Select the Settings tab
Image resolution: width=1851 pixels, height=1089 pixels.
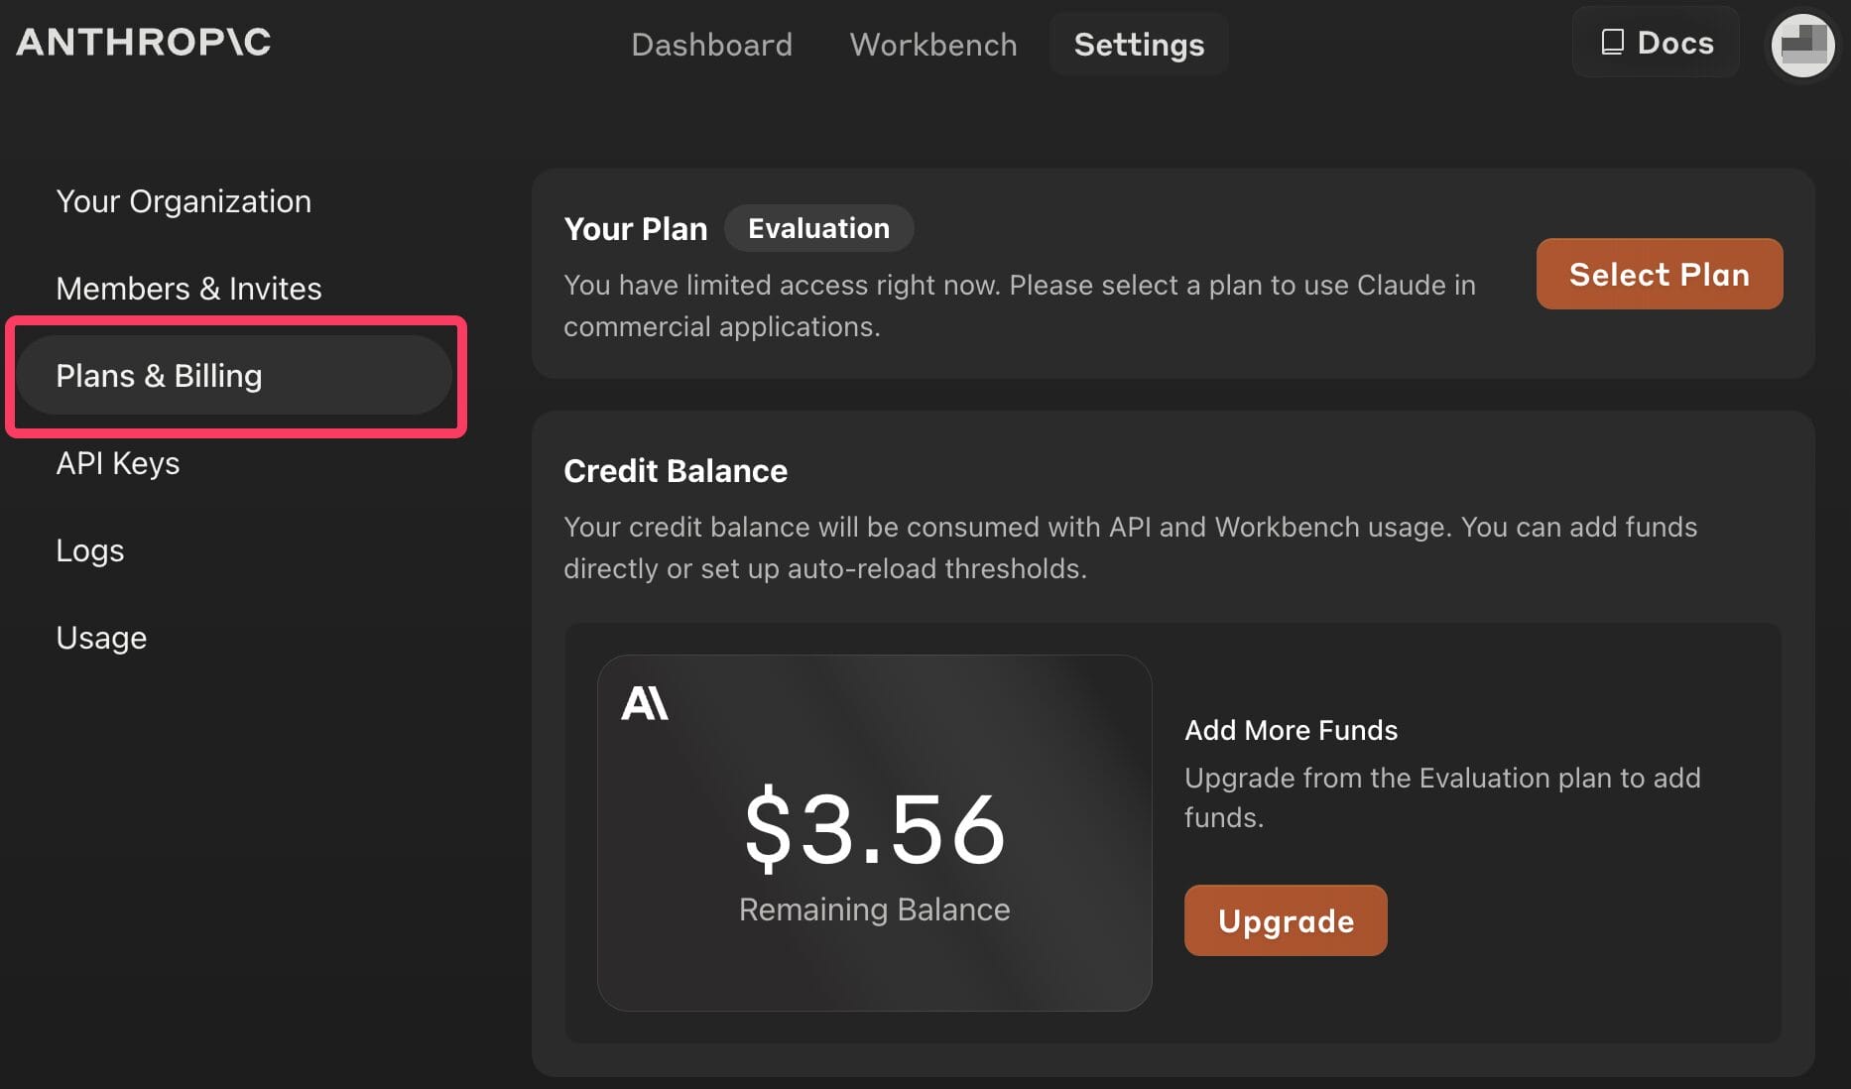point(1139,45)
